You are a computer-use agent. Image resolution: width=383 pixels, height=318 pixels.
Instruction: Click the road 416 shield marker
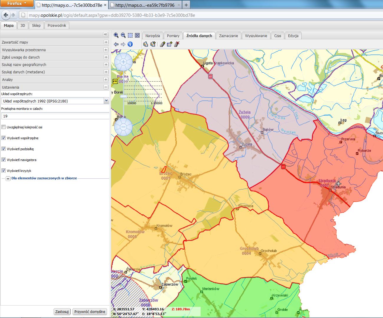115,81
